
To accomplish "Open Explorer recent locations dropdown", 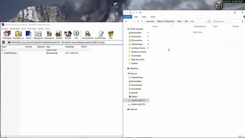I will click(x=135, y=21).
